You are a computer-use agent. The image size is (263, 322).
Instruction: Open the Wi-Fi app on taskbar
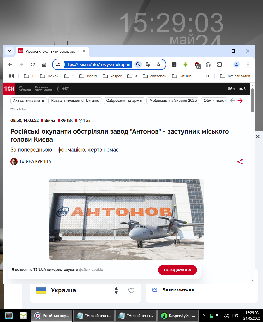(23, 316)
